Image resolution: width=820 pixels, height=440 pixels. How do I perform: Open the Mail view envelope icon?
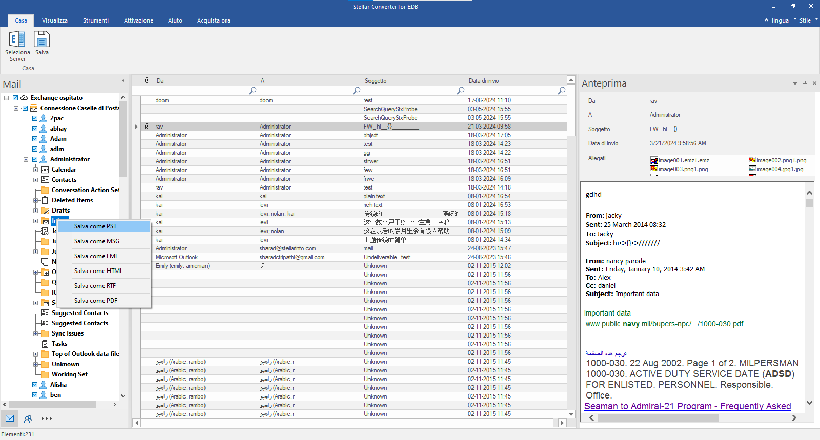tap(10, 418)
